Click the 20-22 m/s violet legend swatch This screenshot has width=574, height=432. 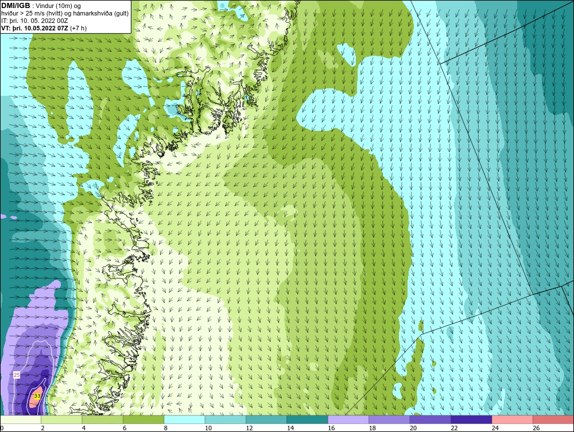click(x=430, y=419)
